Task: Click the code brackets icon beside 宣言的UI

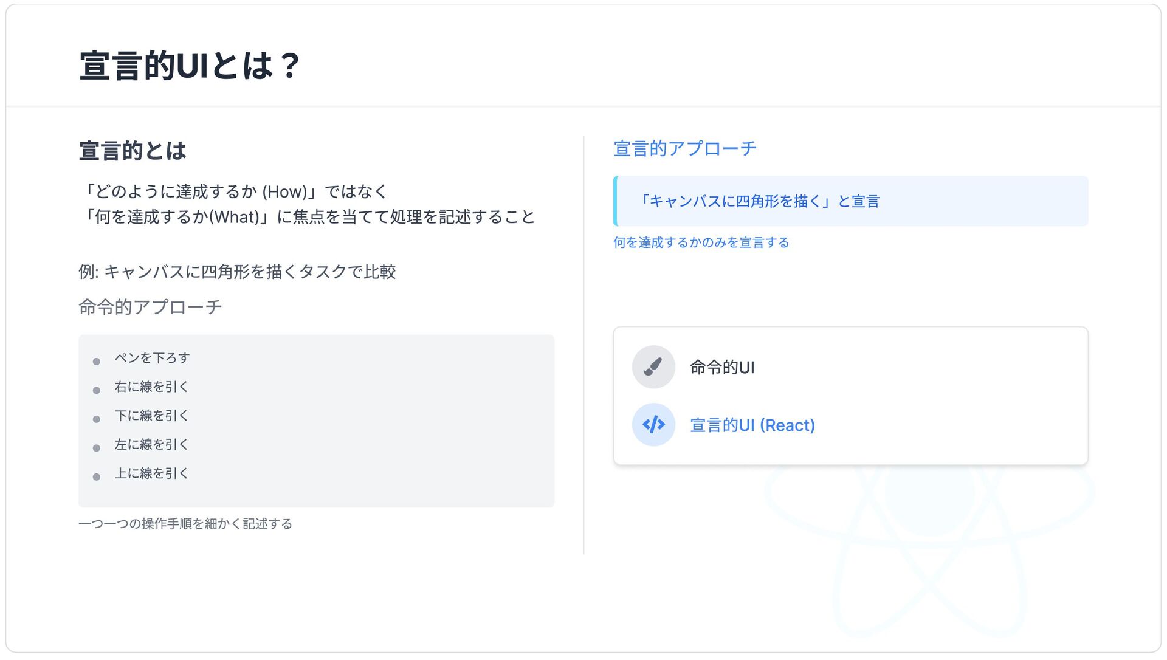Action: [653, 425]
